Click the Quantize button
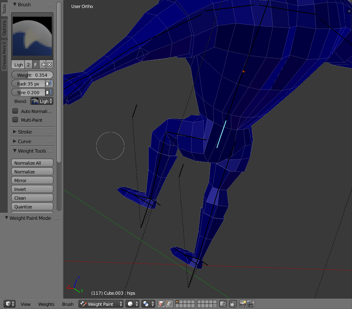352x309 pixels. point(32,206)
